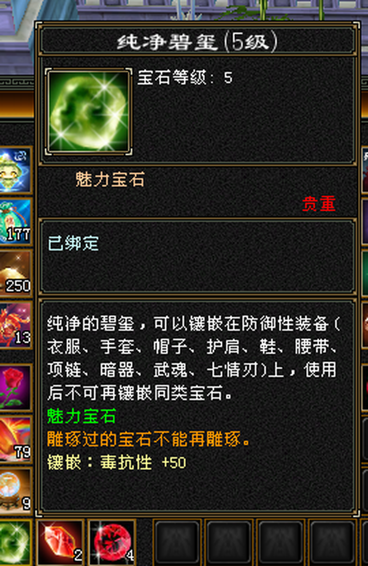Click the green tourmaline gem in inventory
This screenshot has height=566, width=368.
click(x=15, y=543)
